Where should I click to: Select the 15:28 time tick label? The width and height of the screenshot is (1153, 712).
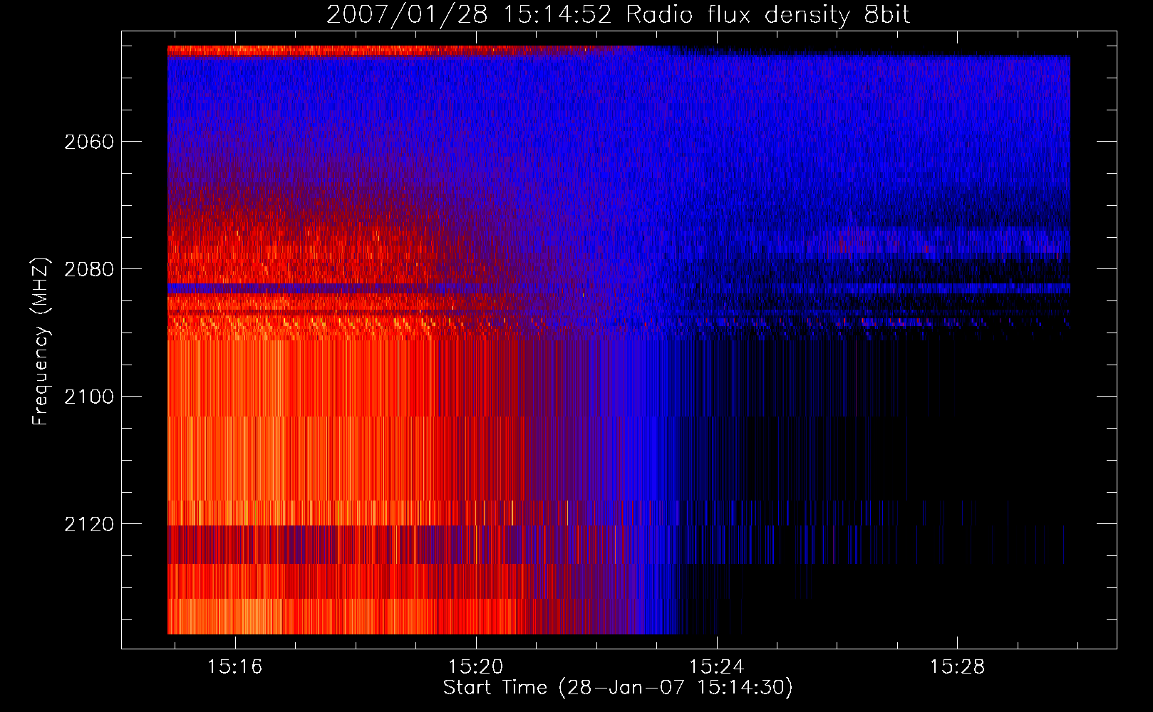pyautogui.click(x=957, y=666)
